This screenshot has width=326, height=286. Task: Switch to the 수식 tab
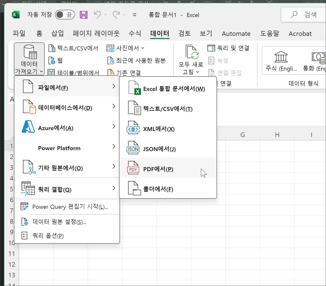(135, 33)
